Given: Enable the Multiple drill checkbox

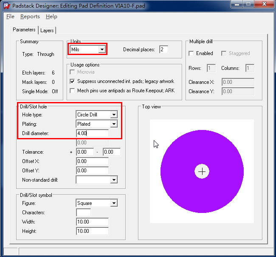Looking at the screenshot, I should (x=191, y=53).
